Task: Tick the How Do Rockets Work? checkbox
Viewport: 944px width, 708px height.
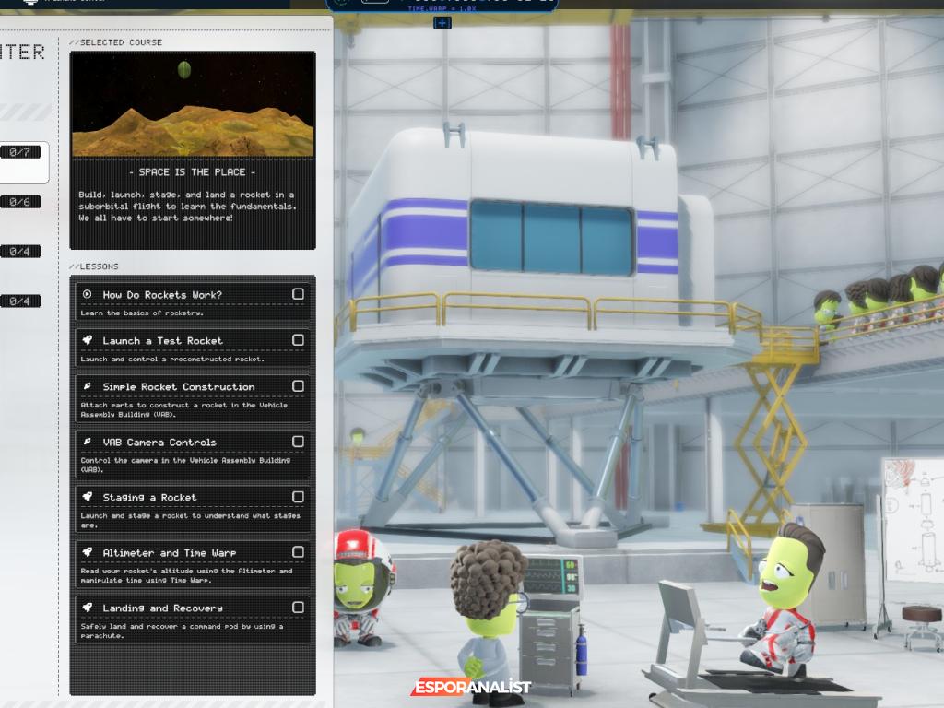Action: point(298,294)
